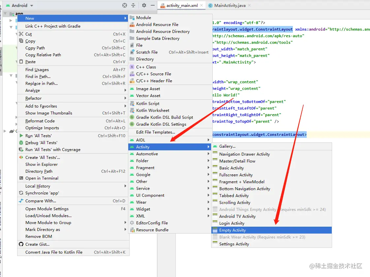This screenshot has width=370, height=277.
Task: Close the activity_main.xml tab
Action: (x=201, y=5)
